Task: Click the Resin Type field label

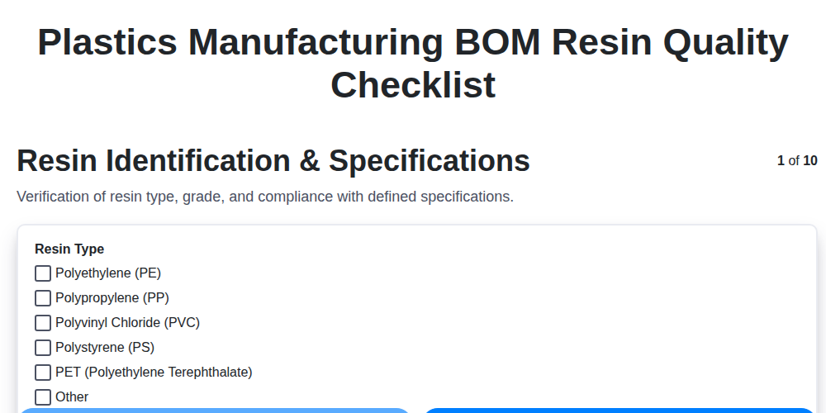Action: pos(69,249)
